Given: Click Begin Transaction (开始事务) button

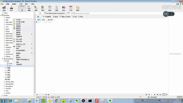Looking at the screenshot, I should (47, 17).
